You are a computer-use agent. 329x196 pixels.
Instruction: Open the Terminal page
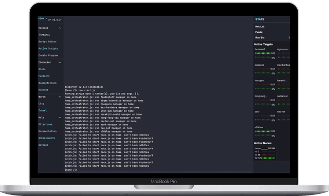point(44,35)
